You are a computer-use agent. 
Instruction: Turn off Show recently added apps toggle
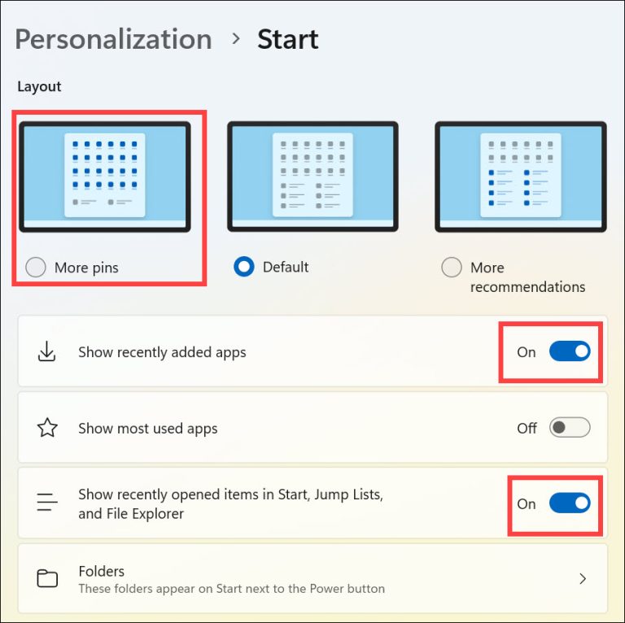pyautogui.click(x=570, y=351)
